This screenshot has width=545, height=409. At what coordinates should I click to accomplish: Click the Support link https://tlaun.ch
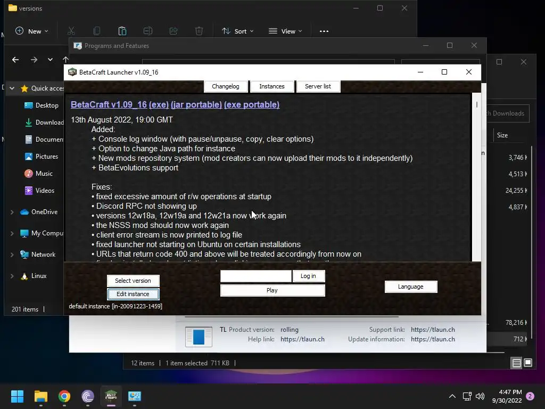[433, 330]
